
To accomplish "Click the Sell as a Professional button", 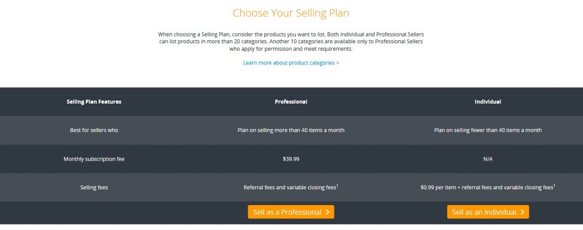I will [x=291, y=212].
